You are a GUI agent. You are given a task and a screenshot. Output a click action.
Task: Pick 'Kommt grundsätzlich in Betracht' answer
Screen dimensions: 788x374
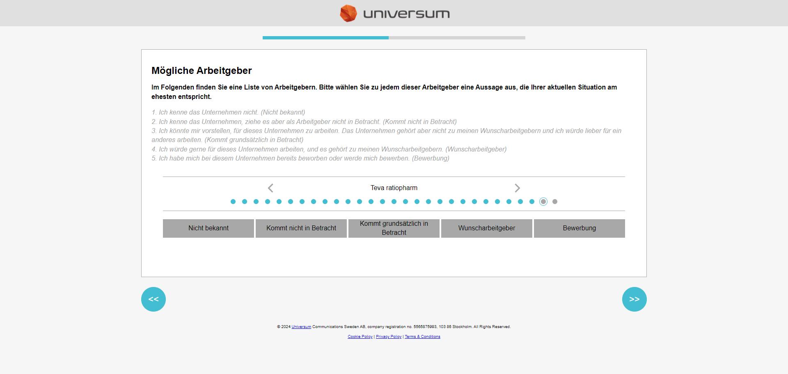pos(394,228)
